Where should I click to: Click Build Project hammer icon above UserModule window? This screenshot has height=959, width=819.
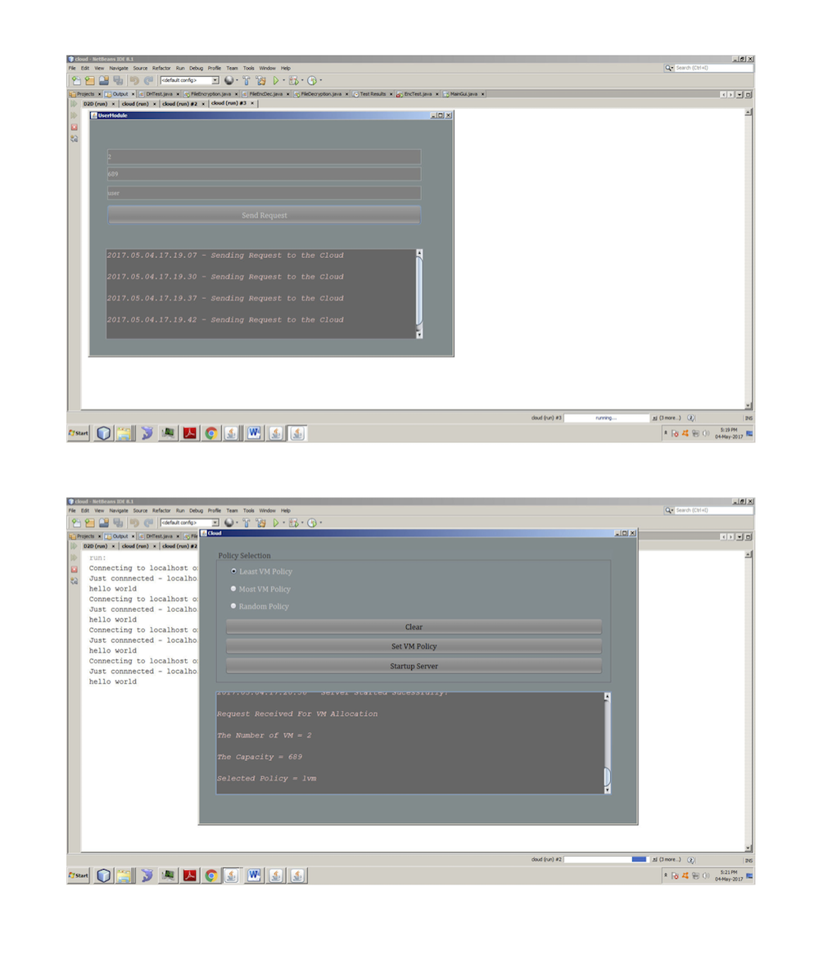click(246, 80)
